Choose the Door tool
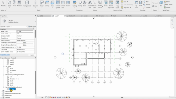This screenshot has height=99, width=176. (x=14, y=4)
